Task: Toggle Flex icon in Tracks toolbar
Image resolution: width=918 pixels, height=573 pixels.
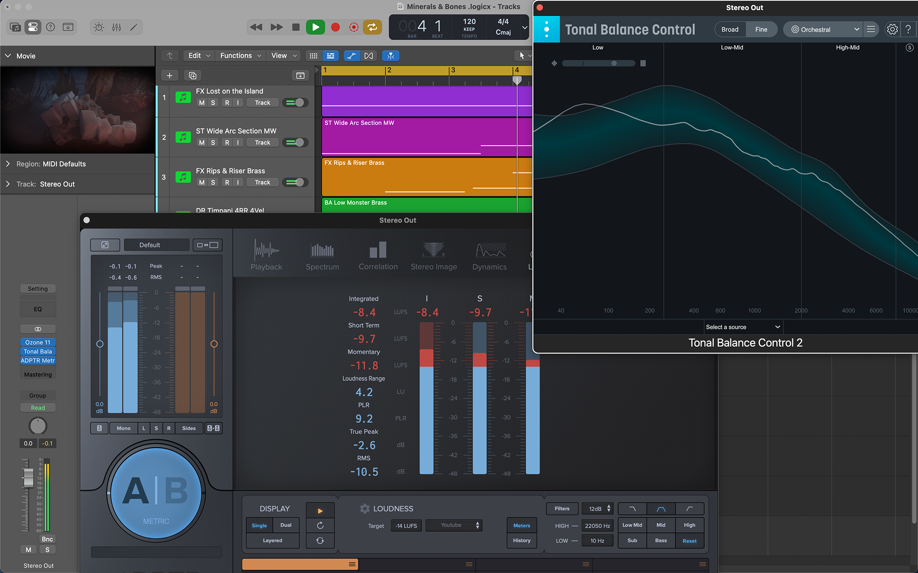Action: click(x=369, y=56)
